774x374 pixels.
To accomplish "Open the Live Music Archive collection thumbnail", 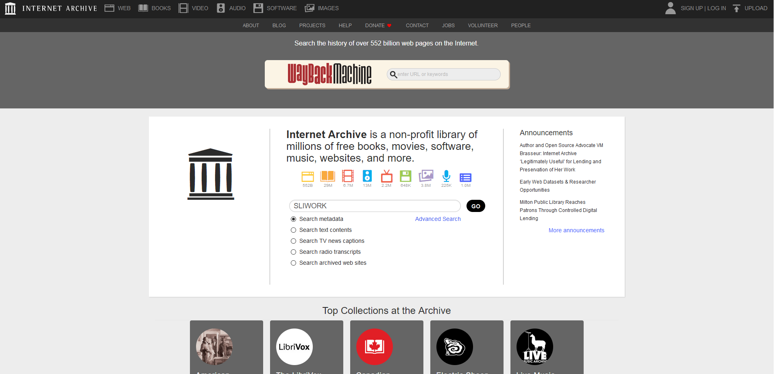I will (535, 347).
